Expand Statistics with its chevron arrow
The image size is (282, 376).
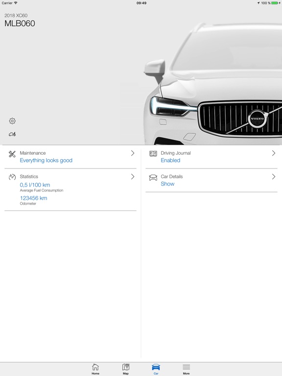[133, 177]
